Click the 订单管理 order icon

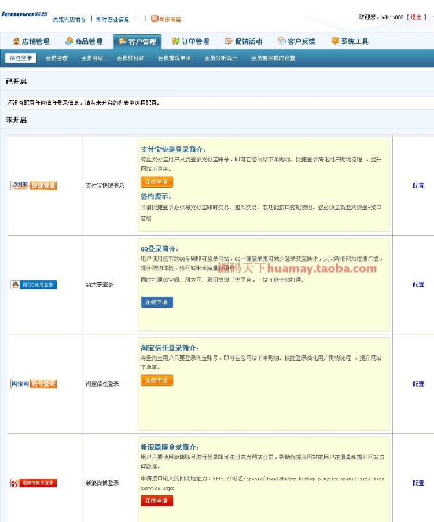tap(176, 41)
